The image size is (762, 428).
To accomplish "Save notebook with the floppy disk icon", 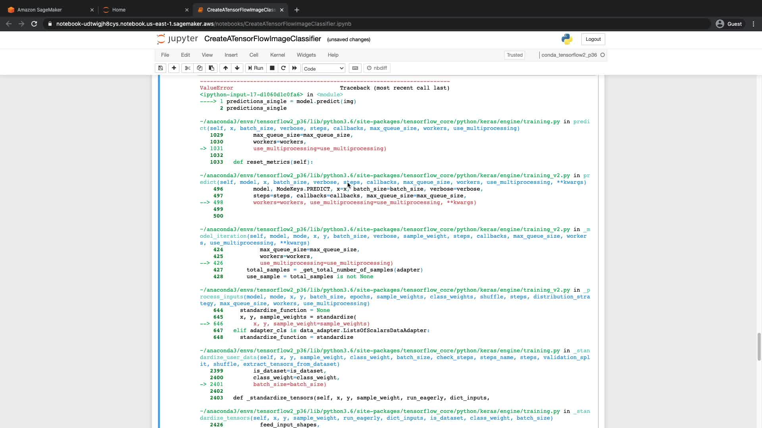I will (160, 68).
